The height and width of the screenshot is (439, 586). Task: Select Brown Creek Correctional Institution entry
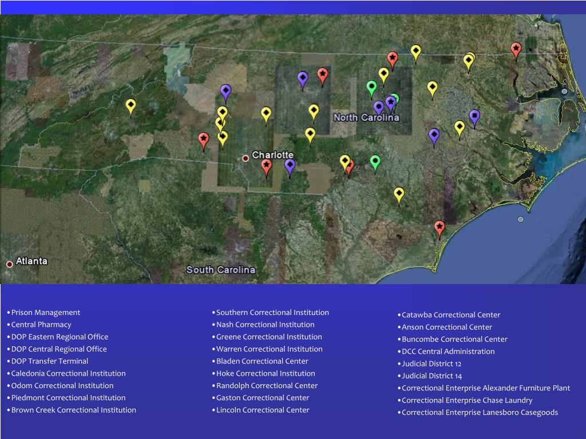pos(74,410)
